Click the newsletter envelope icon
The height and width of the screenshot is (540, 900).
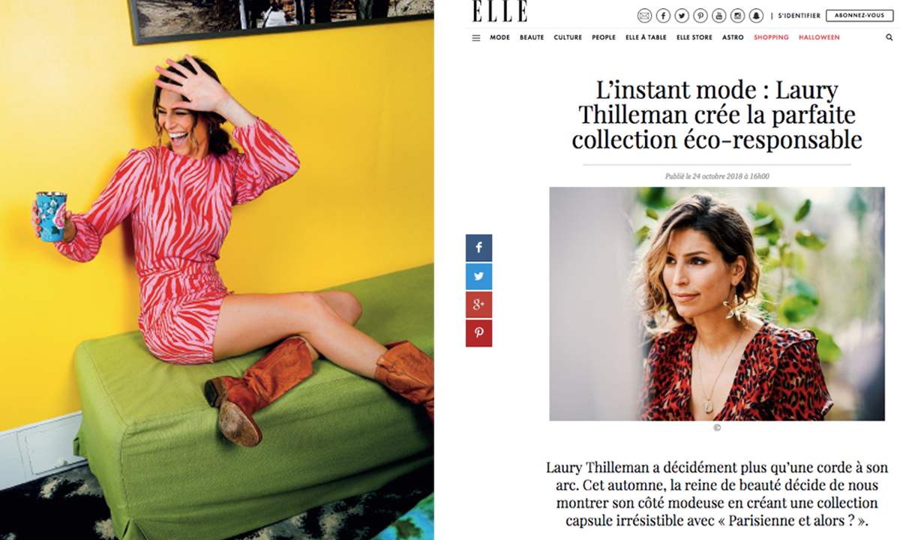coord(644,16)
